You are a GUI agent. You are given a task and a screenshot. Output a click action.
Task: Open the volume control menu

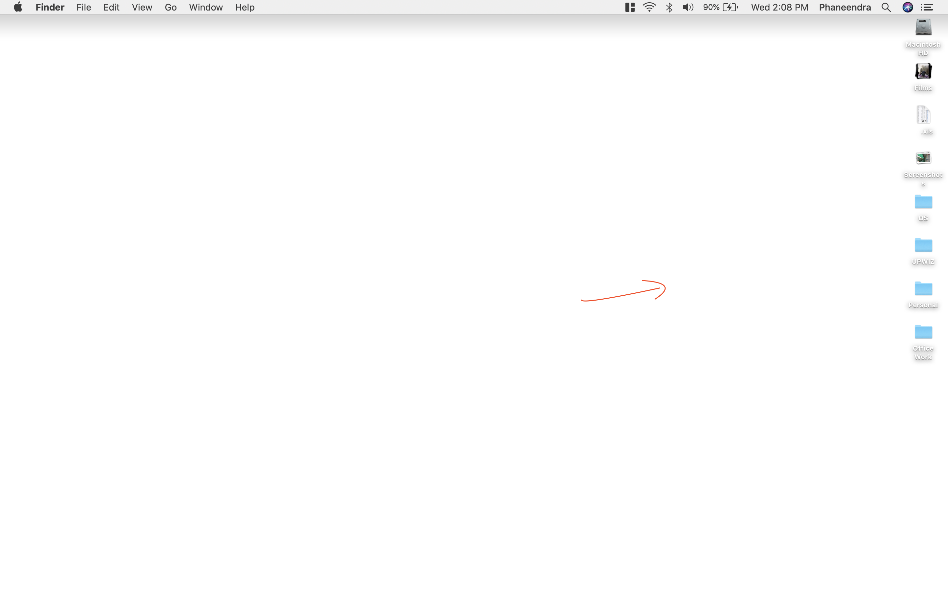pos(688,8)
